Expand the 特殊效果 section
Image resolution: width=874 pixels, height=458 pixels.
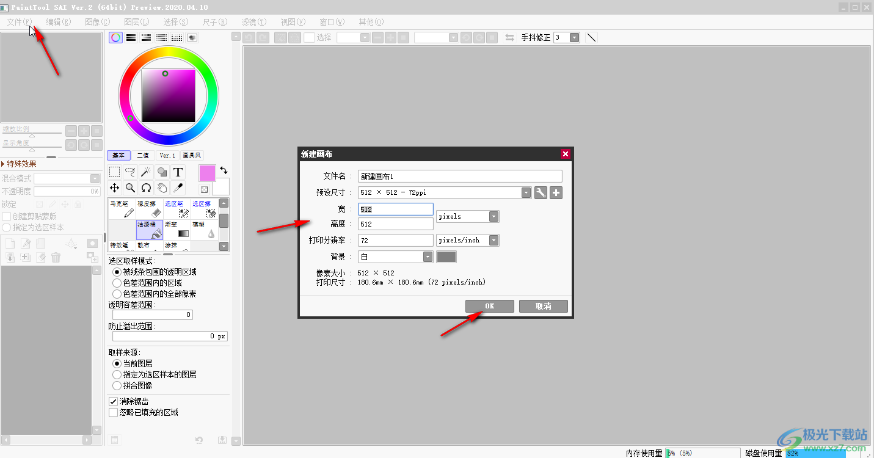[x=19, y=164]
